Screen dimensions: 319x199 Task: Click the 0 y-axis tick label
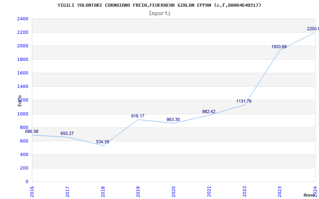27,182
